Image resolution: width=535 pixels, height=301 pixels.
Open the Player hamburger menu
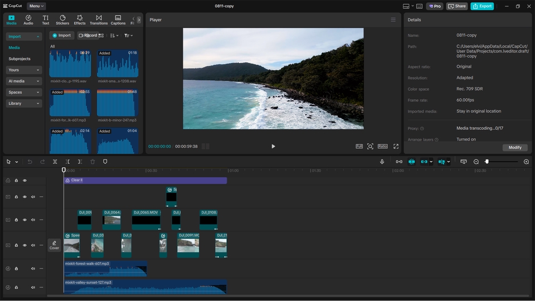pyautogui.click(x=393, y=20)
